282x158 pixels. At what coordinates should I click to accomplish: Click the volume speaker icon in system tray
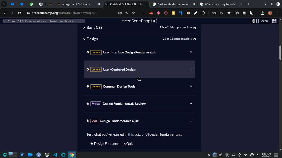coord(233,155)
